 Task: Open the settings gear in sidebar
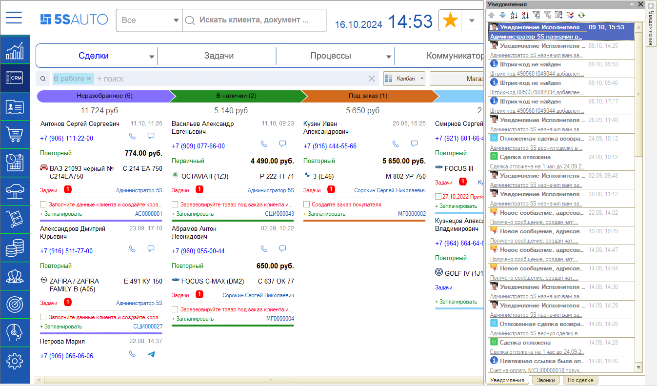15,361
